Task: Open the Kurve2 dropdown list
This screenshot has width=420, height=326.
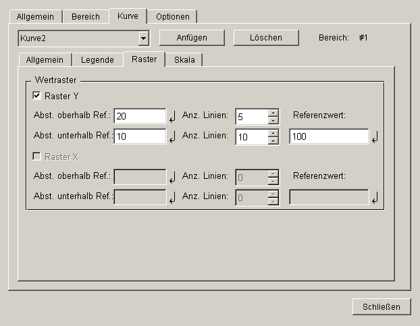Action: pyautogui.click(x=143, y=38)
